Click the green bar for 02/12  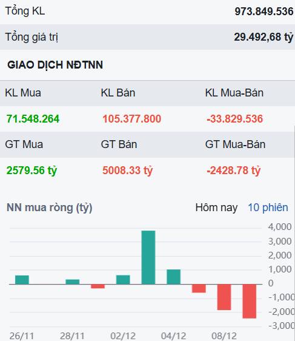click(123, 280)
